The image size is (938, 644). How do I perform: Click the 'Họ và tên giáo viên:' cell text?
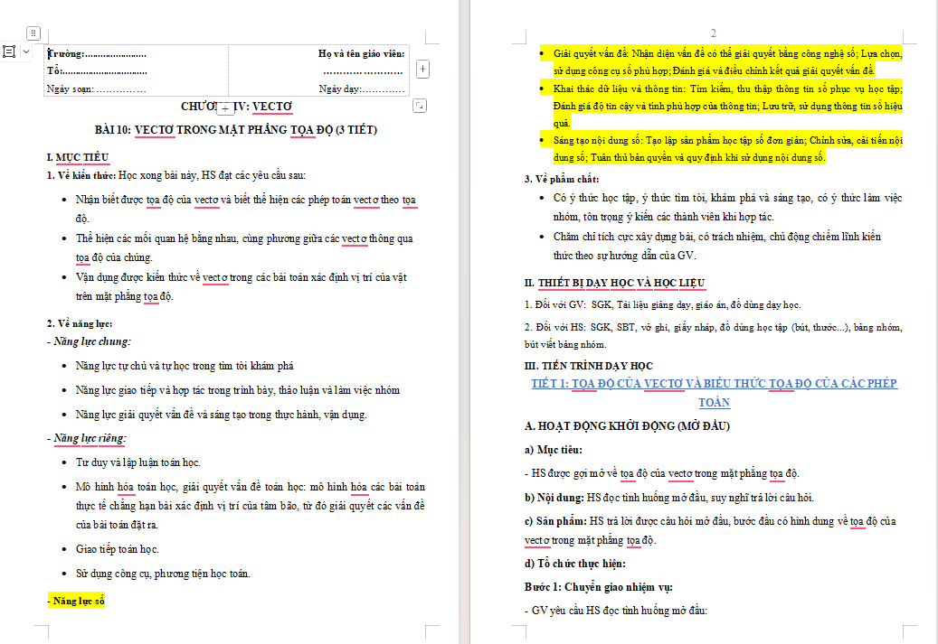tap(361, 54)
